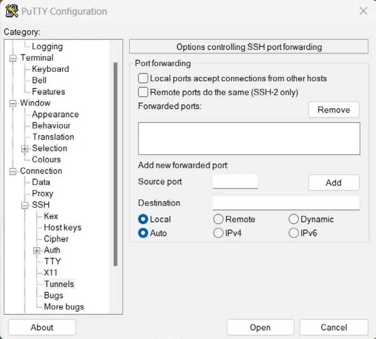The height and width of the screenshot is (339, 376).
Task: Collapse the SSH tree branch
Action: [25, 205]
